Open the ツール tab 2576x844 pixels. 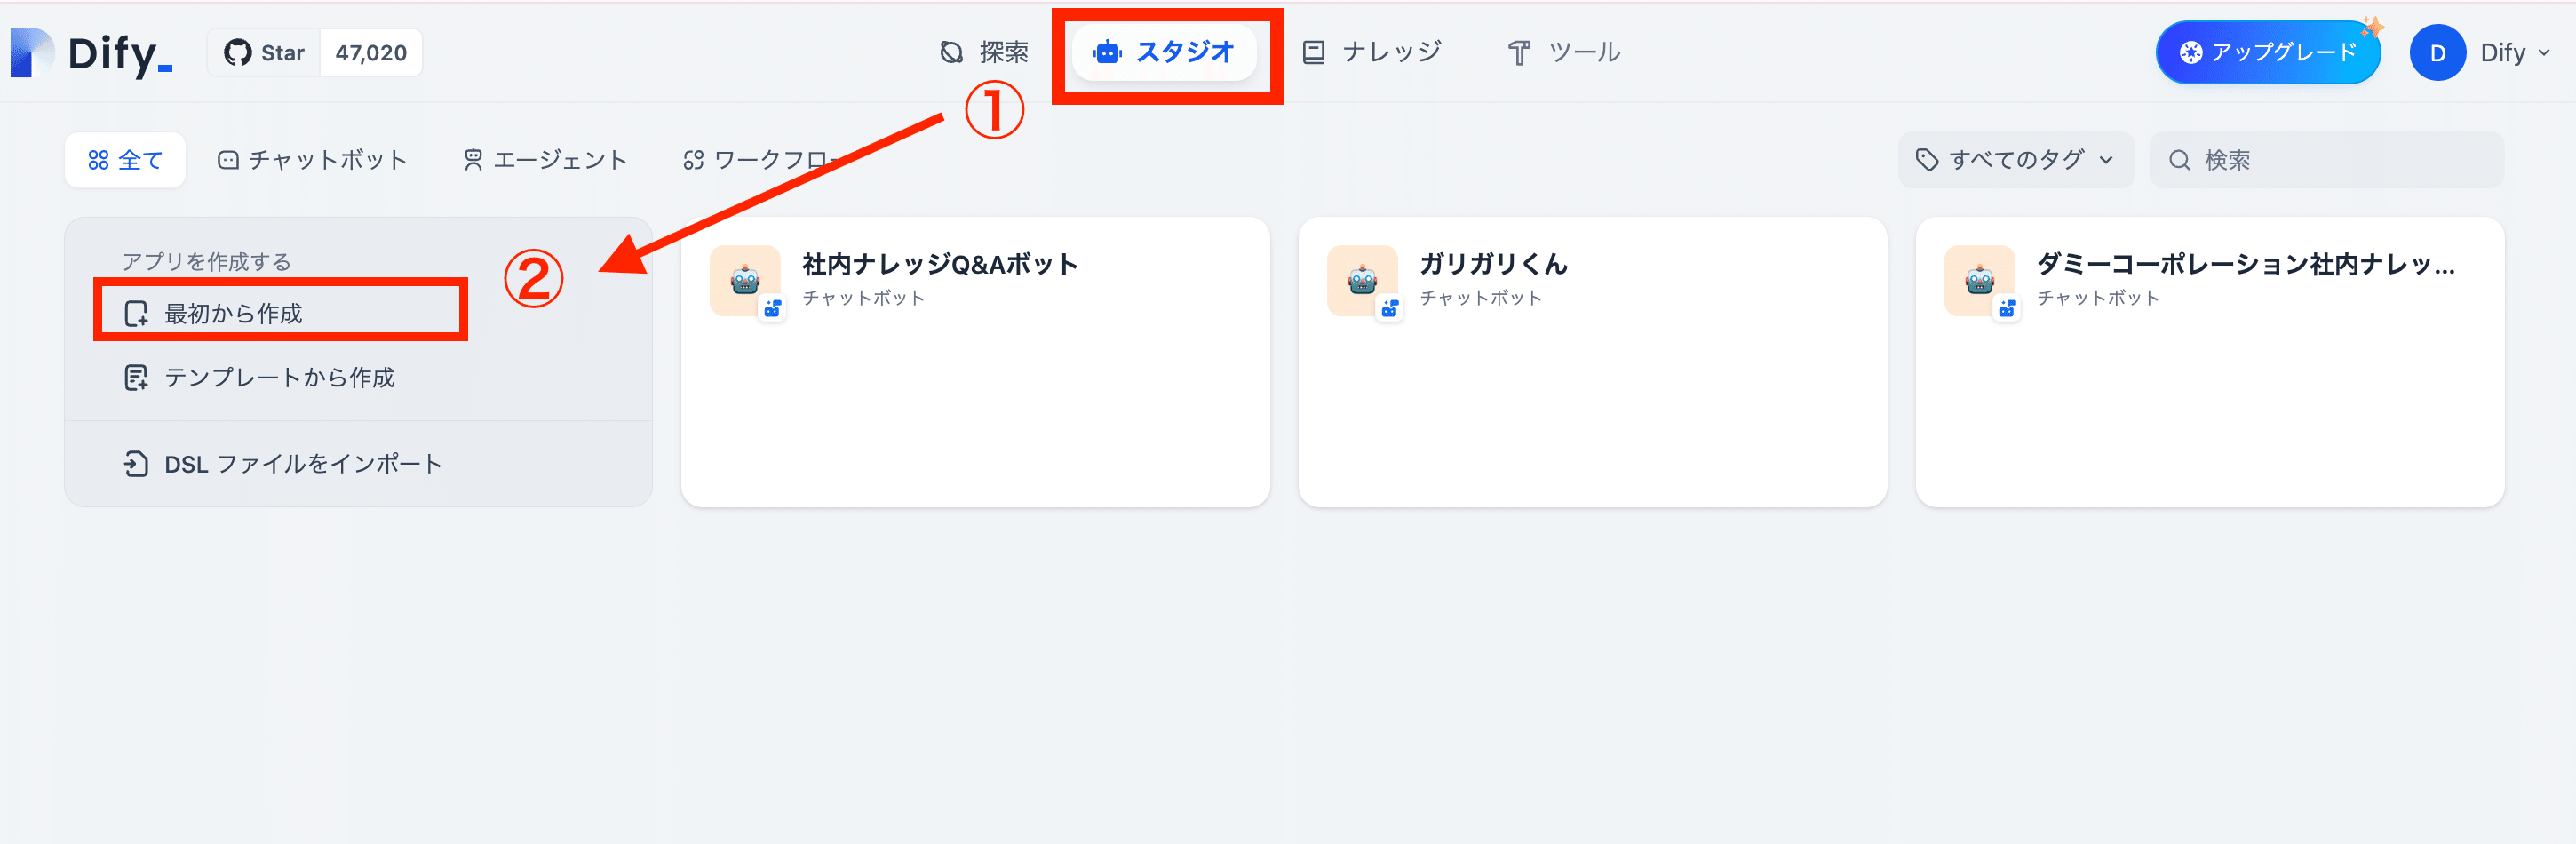coord(1564,52)
